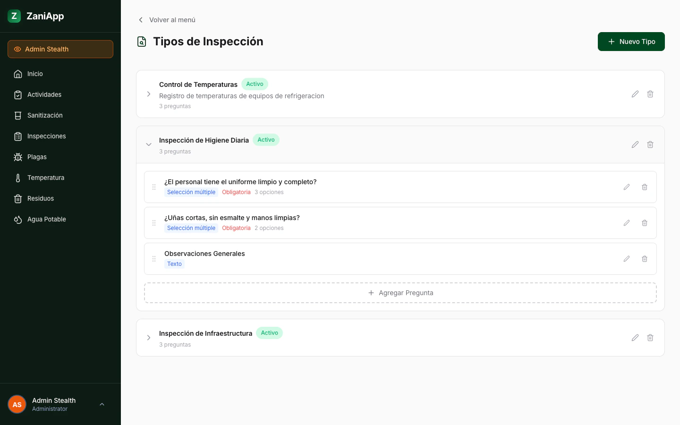Click Agregar Pregunta to add a question
The width and height of the screenshot is (680, 425).
pyautogui.click(x=400, y=293)
